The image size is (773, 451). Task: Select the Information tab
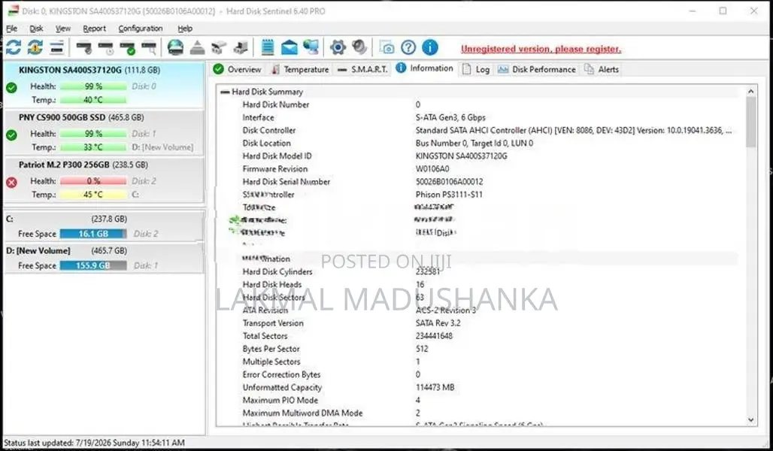[x=424, y=68]
